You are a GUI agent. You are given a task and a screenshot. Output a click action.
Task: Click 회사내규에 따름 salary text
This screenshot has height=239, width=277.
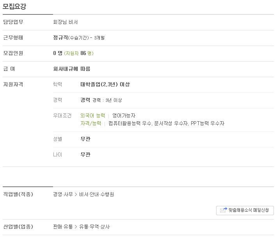(71, 69)
